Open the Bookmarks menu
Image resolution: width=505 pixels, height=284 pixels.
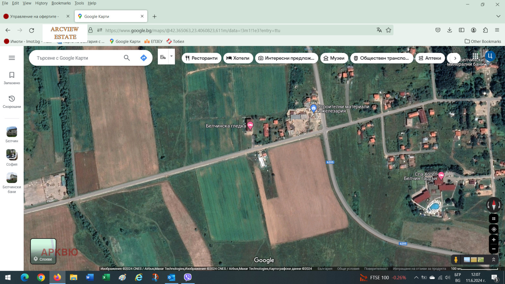pyautogui.click(x=61, y=3)
